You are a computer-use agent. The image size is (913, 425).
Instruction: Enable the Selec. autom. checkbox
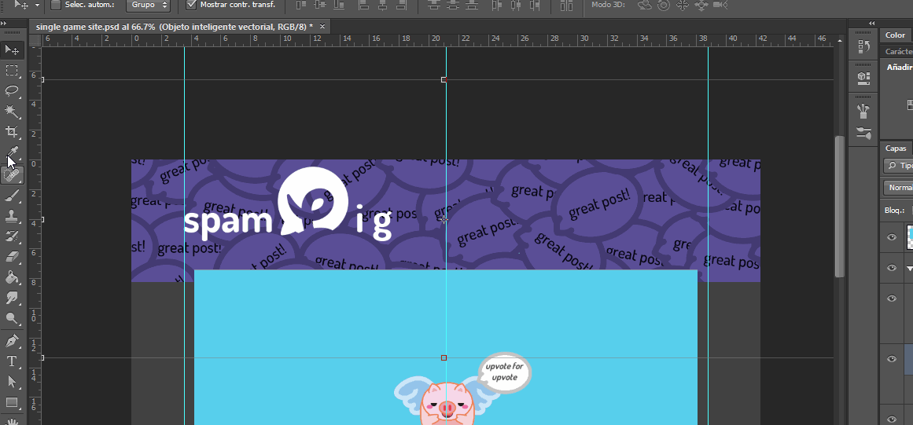(56, 5)
